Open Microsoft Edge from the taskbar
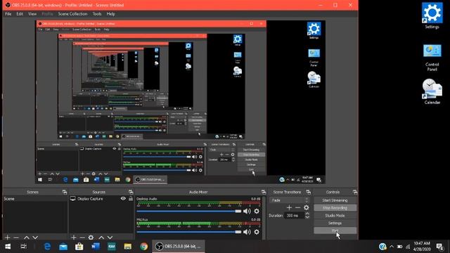This screenshot has height=253, width=450. click(x=47, y=247)
